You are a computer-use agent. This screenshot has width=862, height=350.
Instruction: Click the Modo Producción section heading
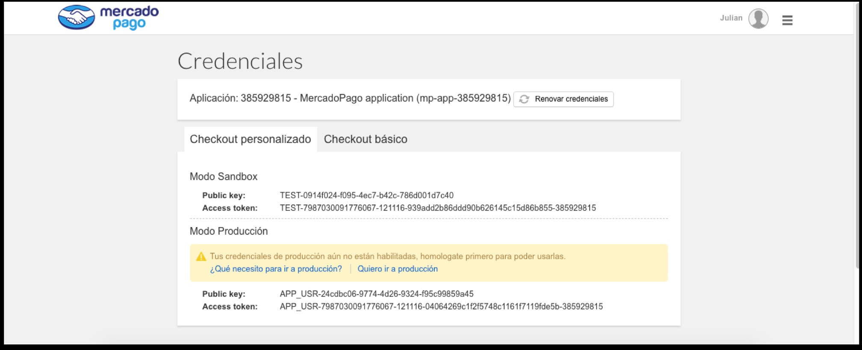point(228,231)
